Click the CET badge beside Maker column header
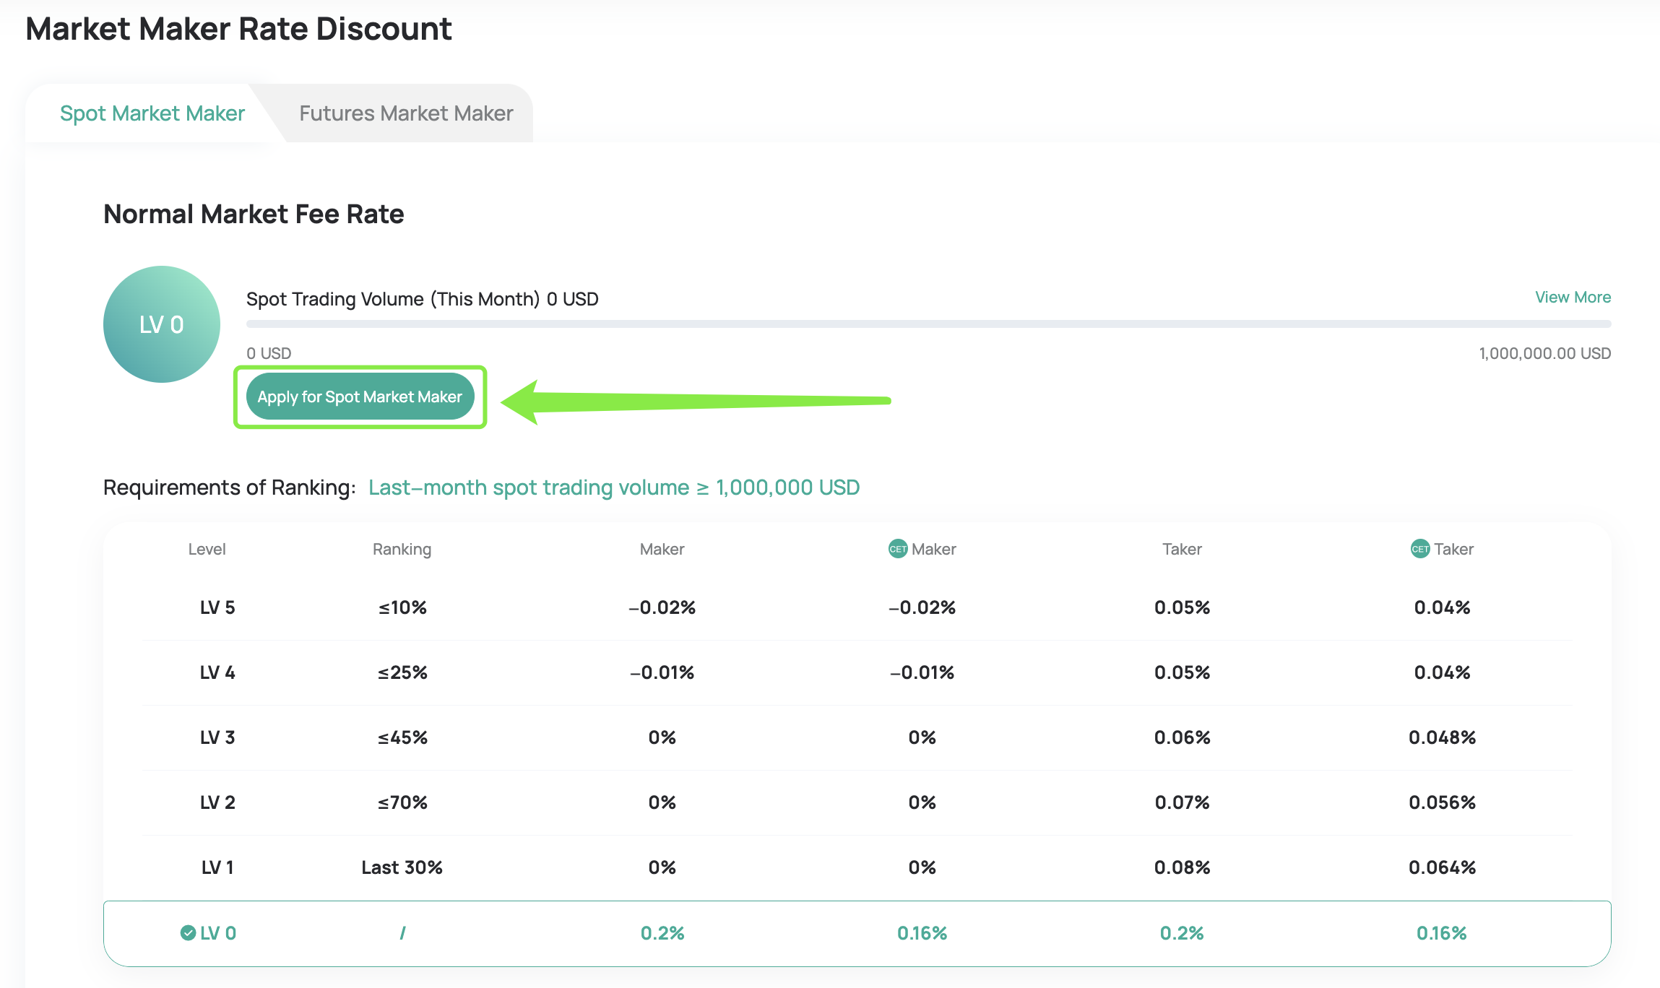1660x988 pixels. (x=898, y=549)
